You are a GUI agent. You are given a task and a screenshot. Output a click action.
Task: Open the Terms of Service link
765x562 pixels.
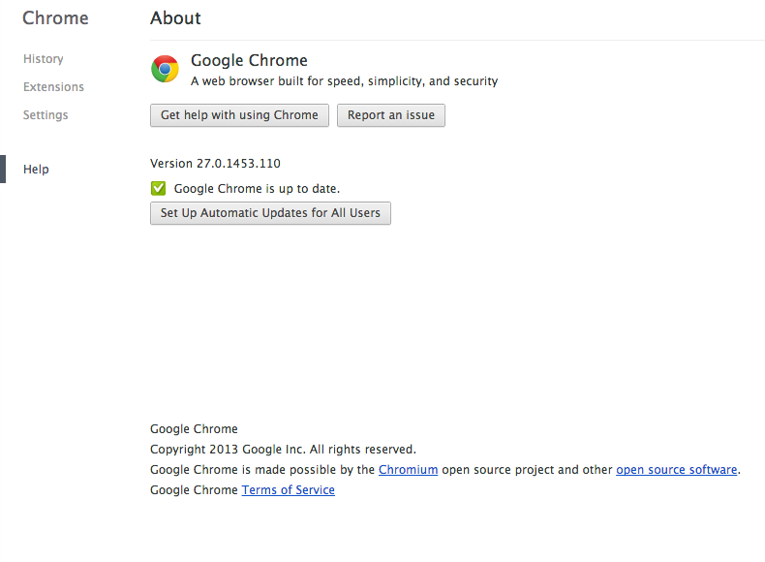(288, 490)
